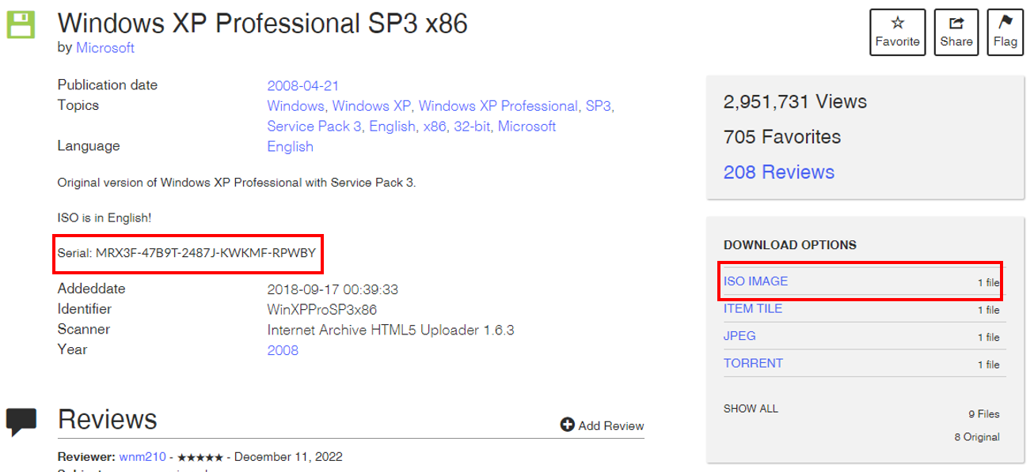Open reviewer wnm210's profile

[x=143, y=456]
